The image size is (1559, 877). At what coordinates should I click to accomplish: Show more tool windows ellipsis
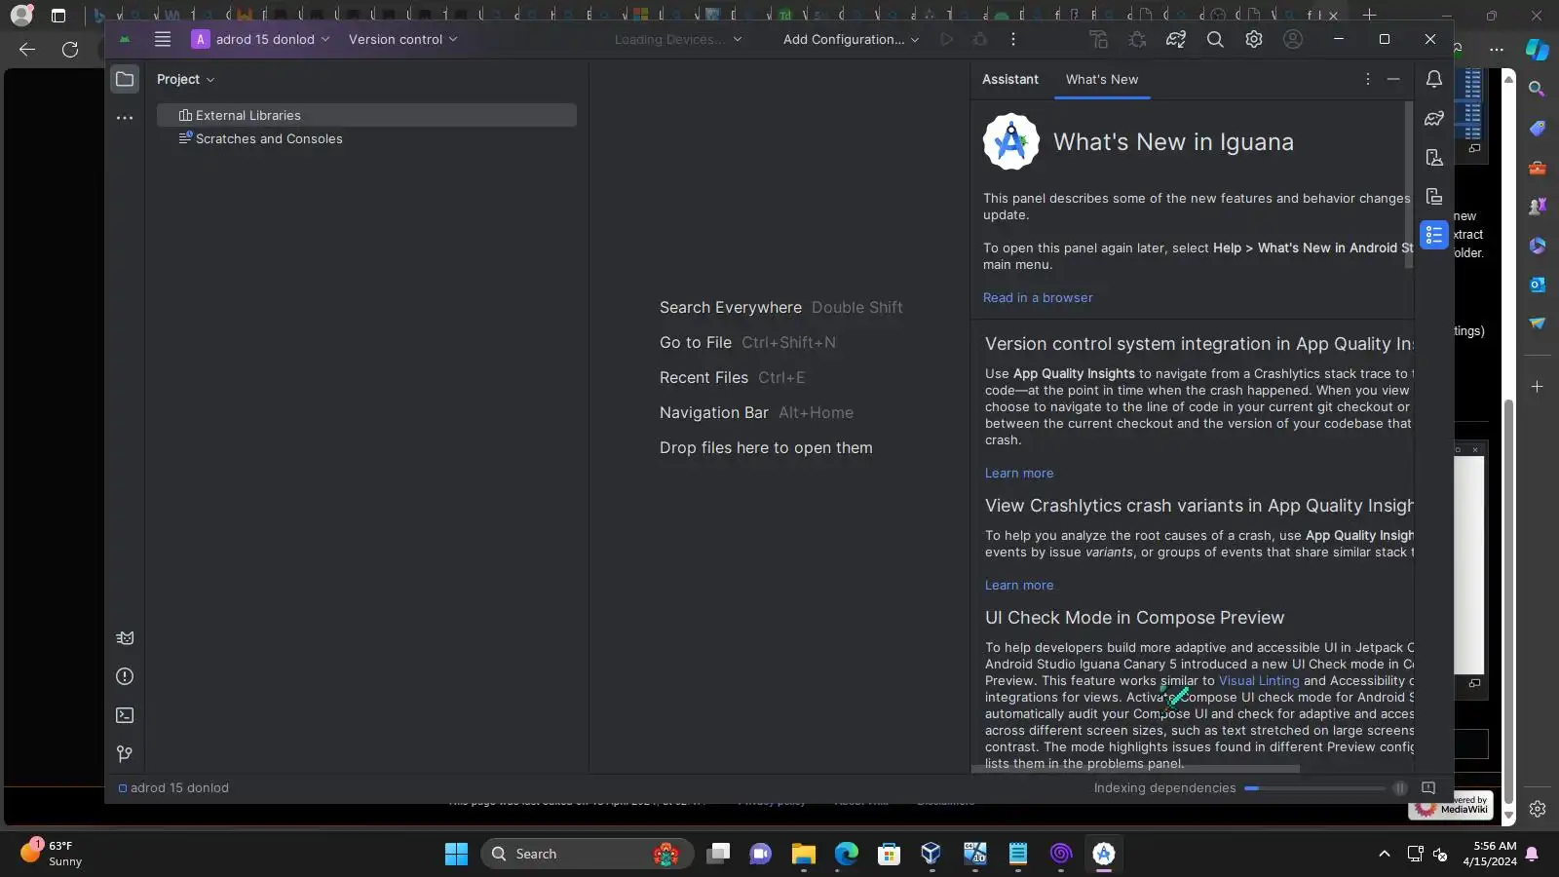pyautogui.click(x=125, y=118)
